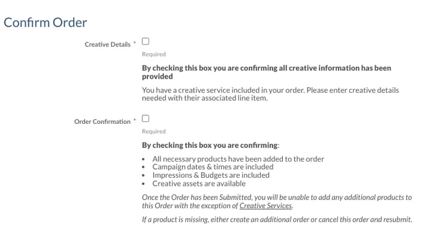Click the Required hint under Creative Details
426x231 pixels.
click(x=154, y=54)
